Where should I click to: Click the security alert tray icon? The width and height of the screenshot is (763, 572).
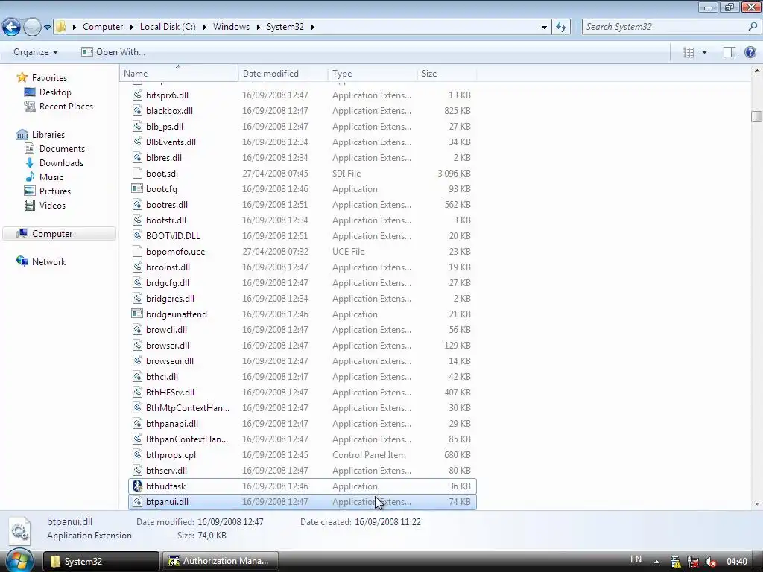[x=675, y=562]
